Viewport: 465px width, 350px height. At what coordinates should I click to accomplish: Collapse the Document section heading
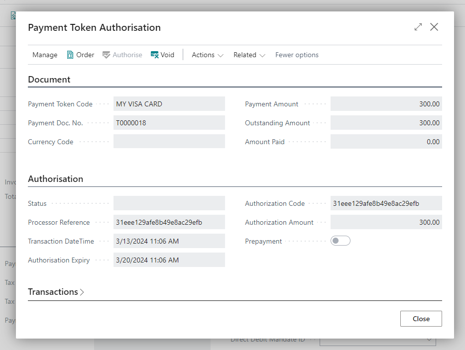[x=49, y=80]
